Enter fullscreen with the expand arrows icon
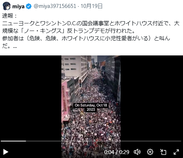 [x=176, y=152]
